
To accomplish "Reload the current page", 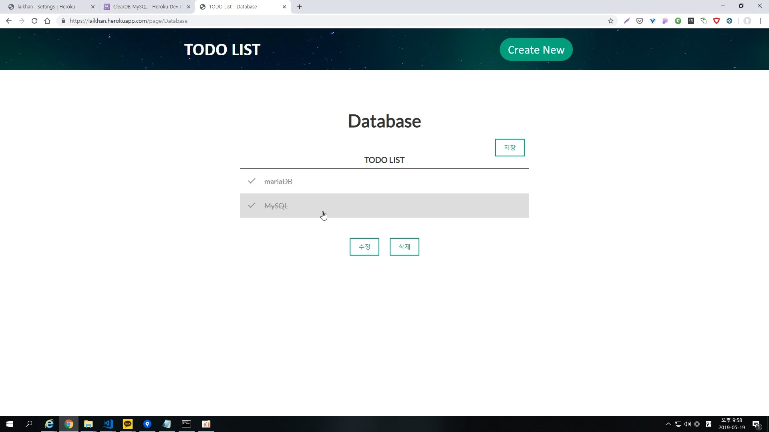I will click(x=34, y=21).
